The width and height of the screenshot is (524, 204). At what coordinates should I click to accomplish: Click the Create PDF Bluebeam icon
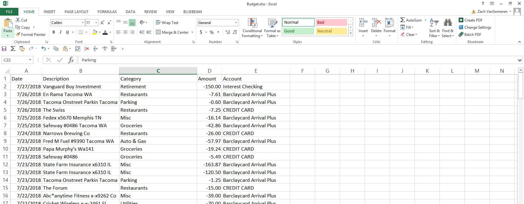pos(461,20)
